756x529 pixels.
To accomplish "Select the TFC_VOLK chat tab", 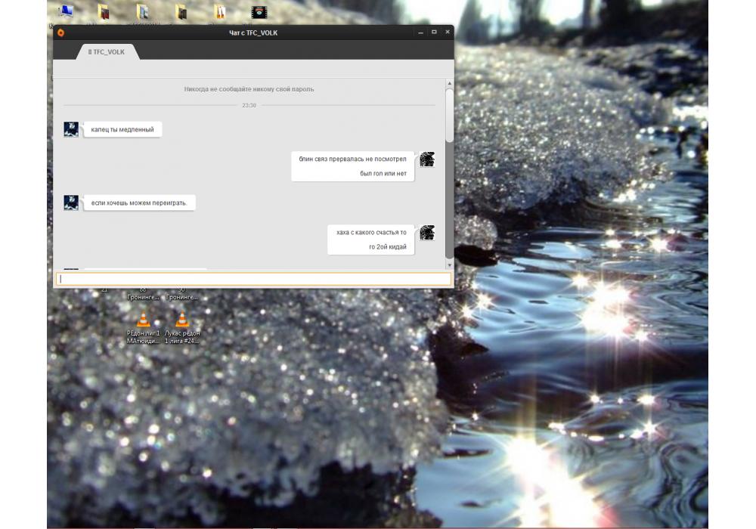I will point(107,52).
